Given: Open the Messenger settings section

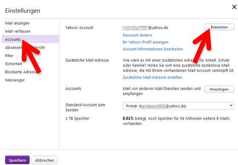Looking at the screenshot, I should click(x=15, y=80).
